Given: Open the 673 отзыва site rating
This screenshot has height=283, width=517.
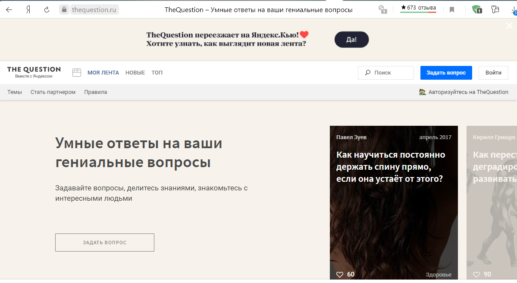Looking at the screenshot, I should pyautogui.click(x=418, y=8).
